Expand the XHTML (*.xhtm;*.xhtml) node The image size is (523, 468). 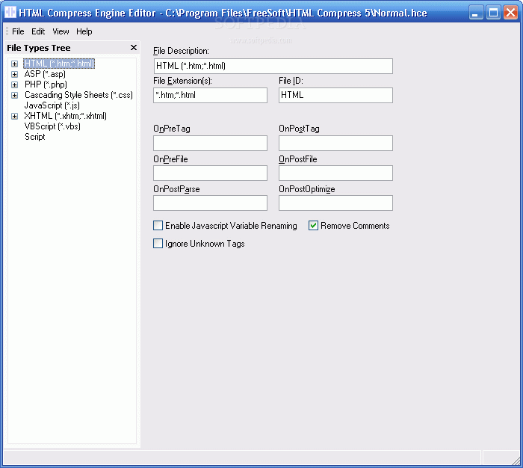coord(14,116)
